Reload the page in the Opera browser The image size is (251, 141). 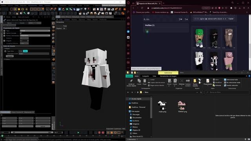[x=142, y=8]
